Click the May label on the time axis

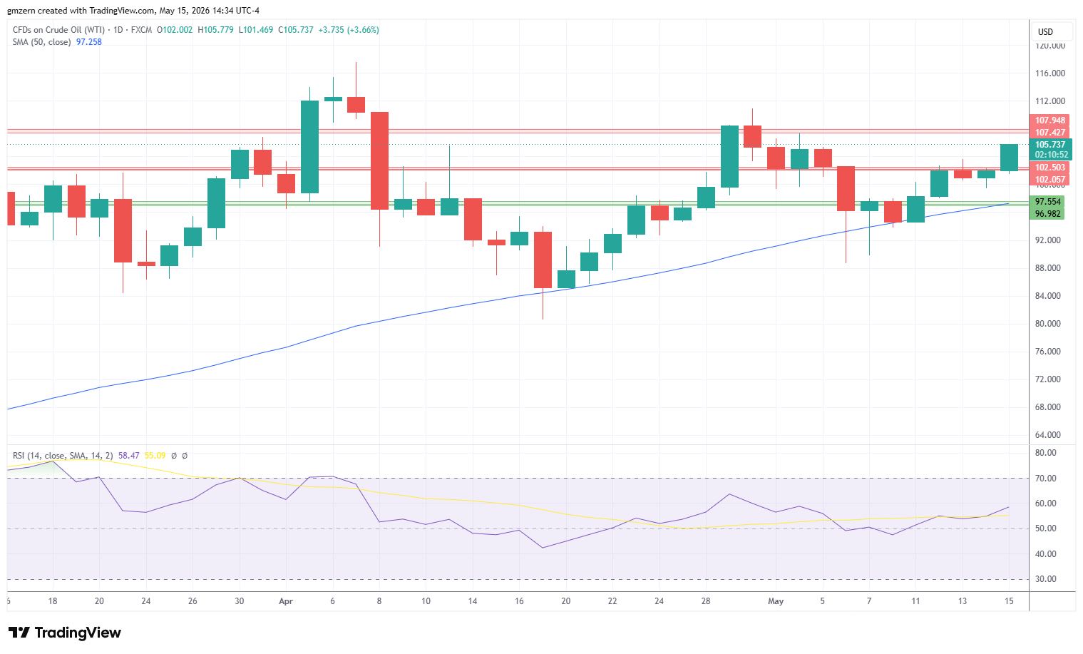(x=776, y=601)
